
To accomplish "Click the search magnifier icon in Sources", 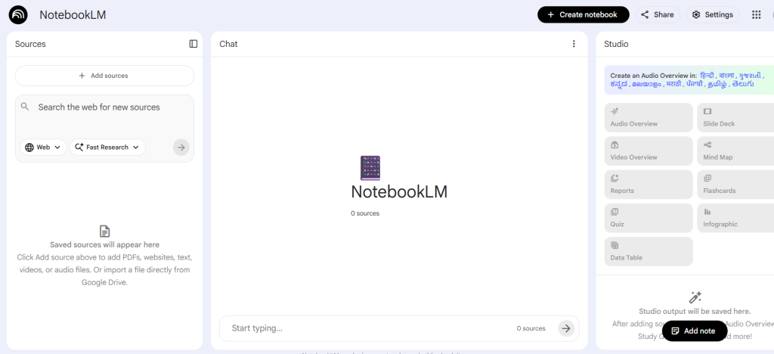I will point(25,107).
